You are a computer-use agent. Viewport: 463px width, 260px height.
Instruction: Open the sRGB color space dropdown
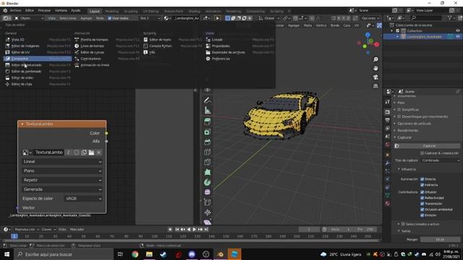click(83, 199)
